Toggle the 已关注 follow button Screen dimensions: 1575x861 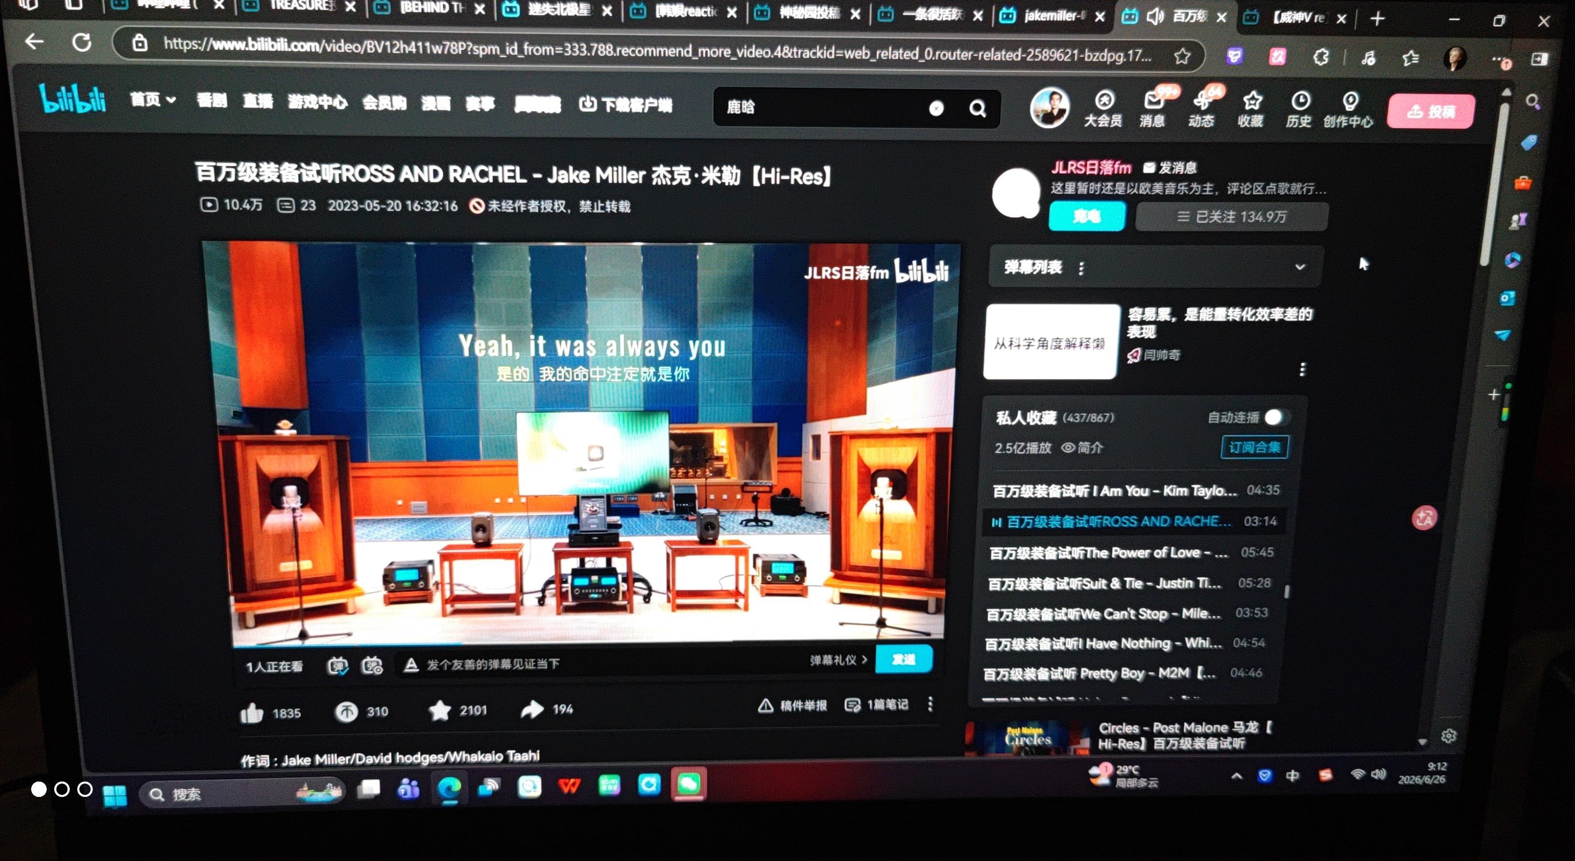tap(1231, 217)
